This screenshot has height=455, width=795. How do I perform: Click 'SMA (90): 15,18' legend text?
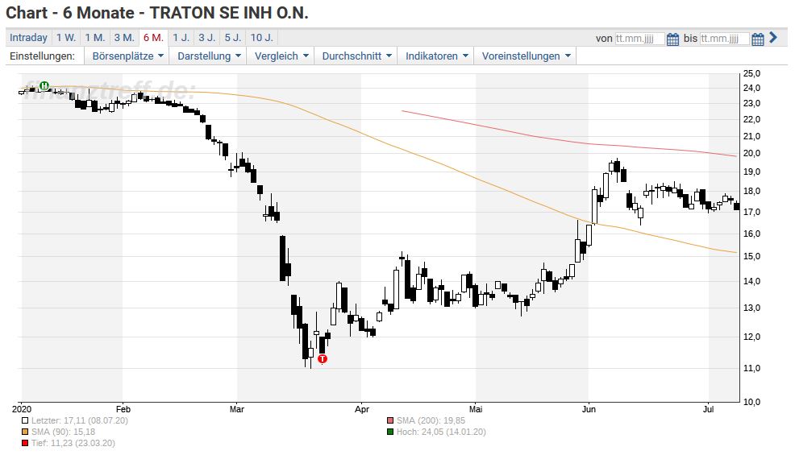(x=64, y=432)
